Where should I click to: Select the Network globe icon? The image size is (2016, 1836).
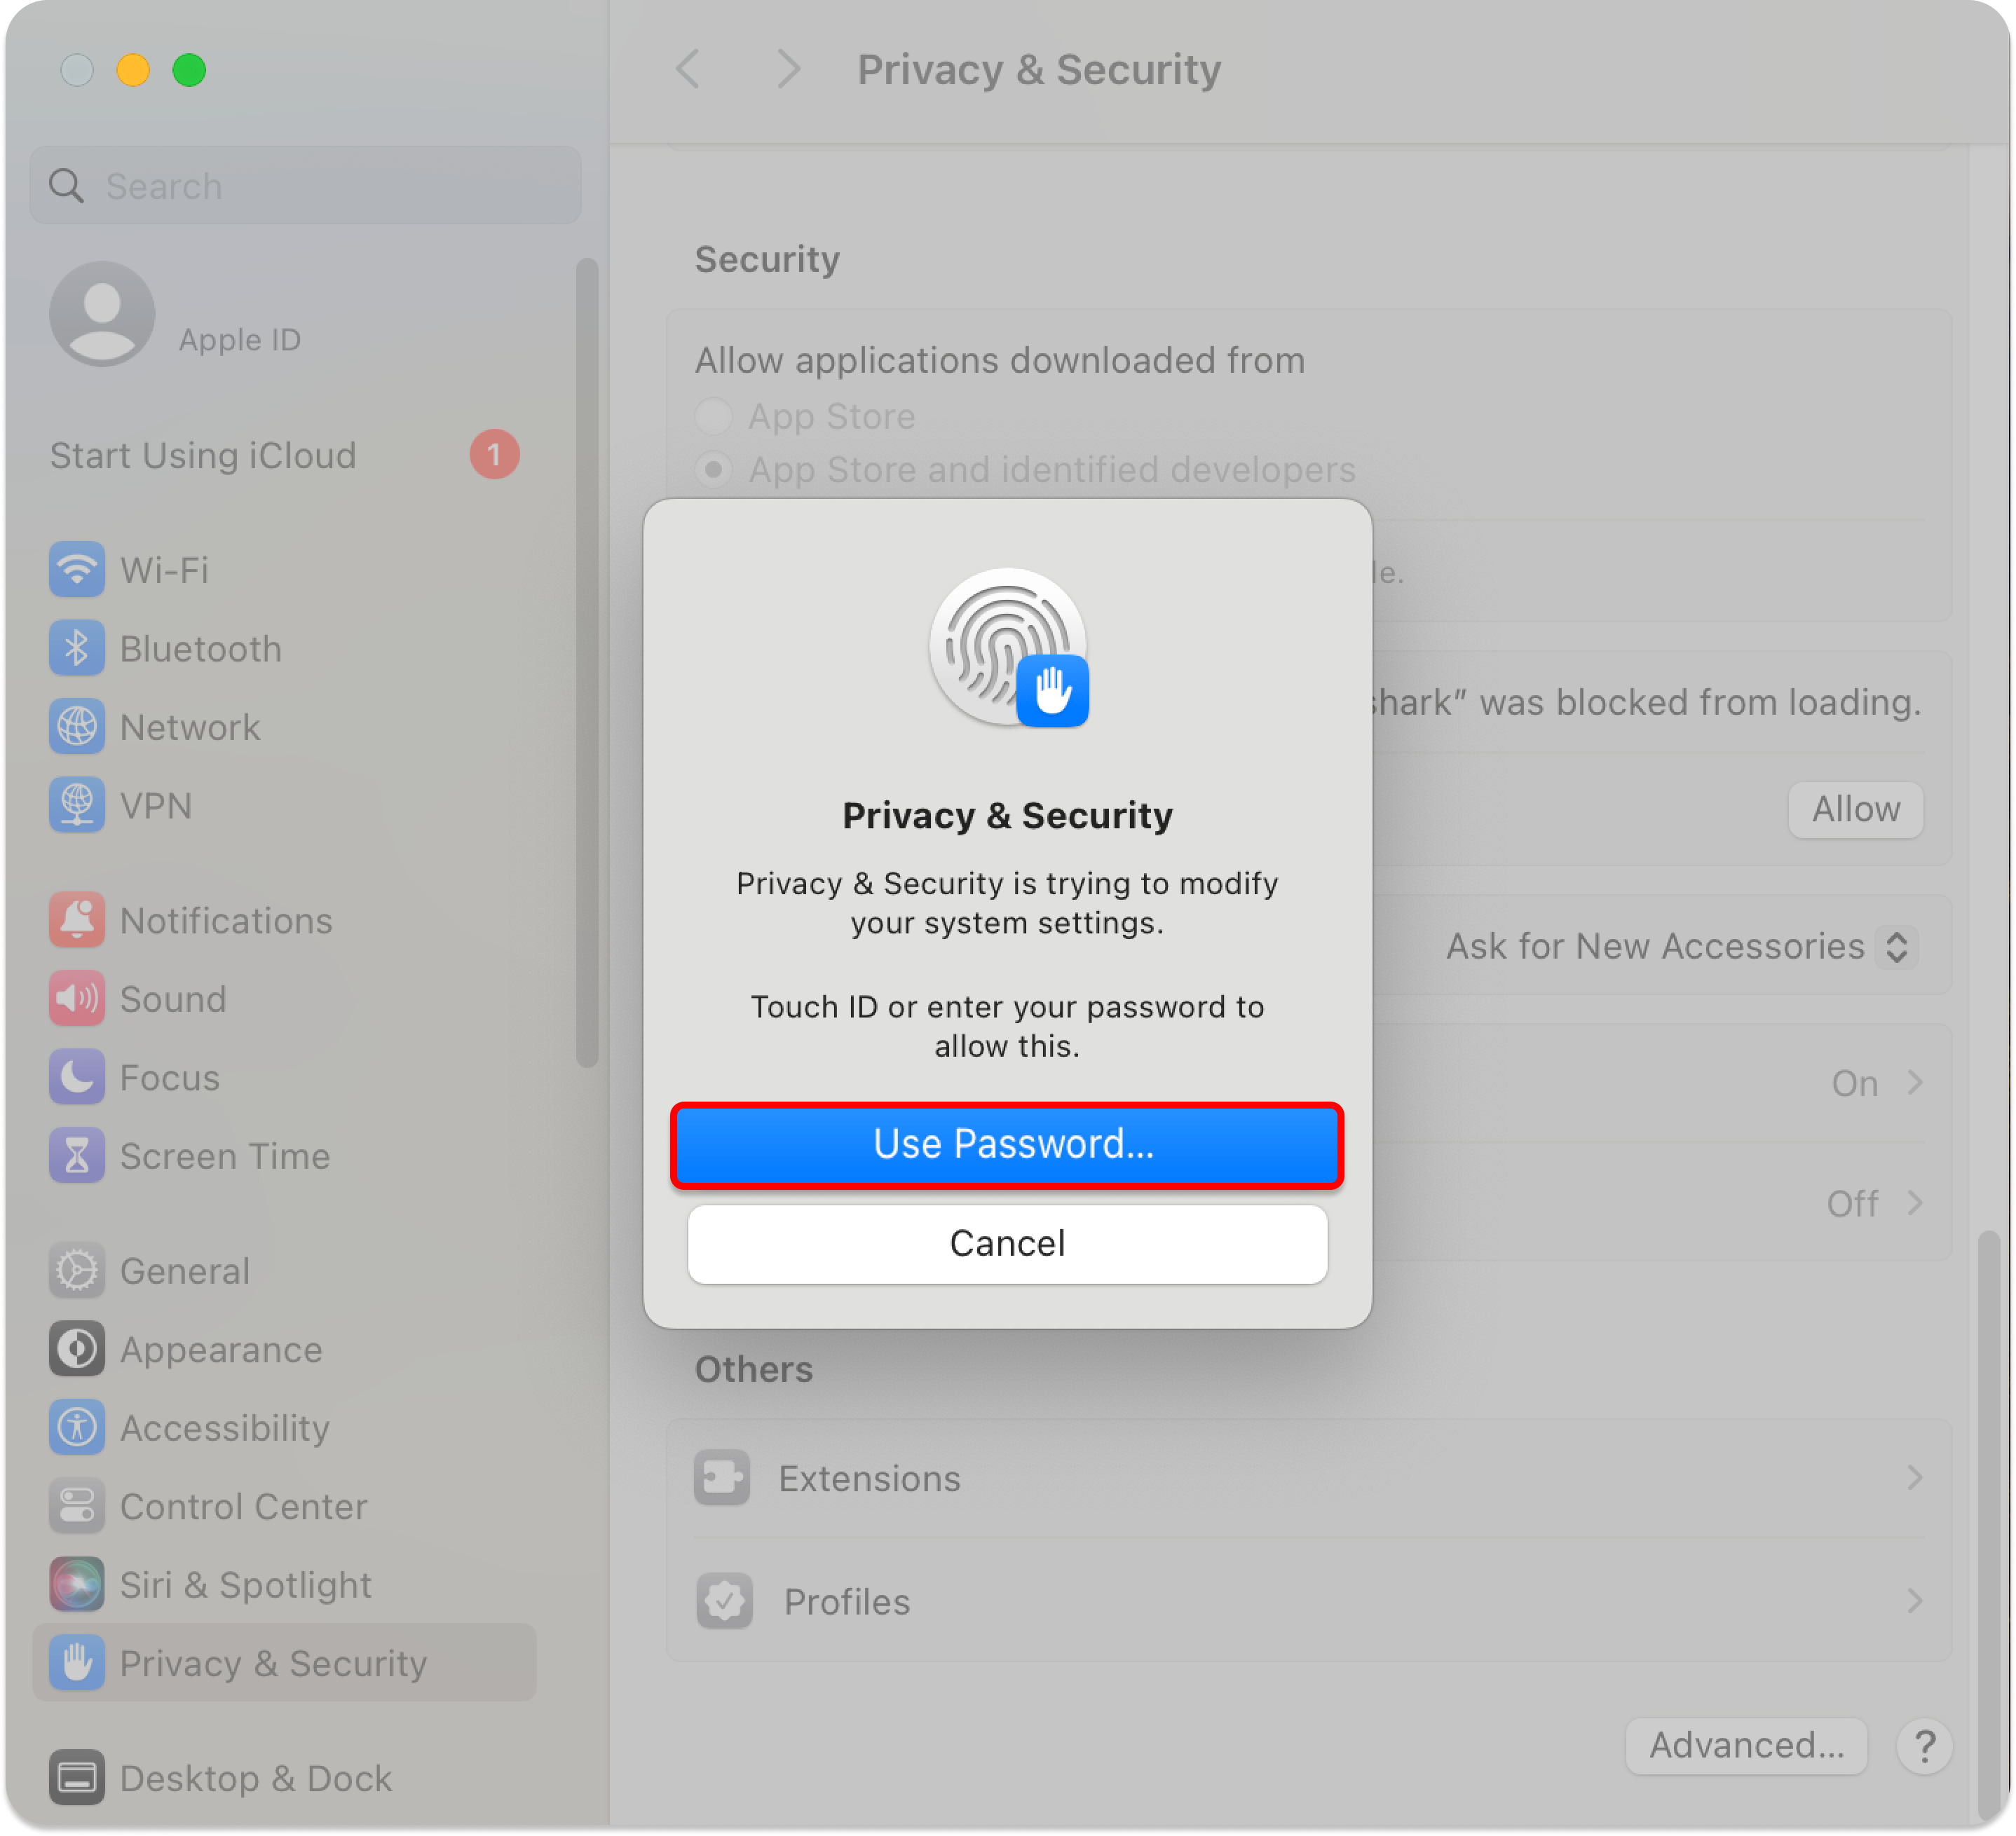click(77, 727)
